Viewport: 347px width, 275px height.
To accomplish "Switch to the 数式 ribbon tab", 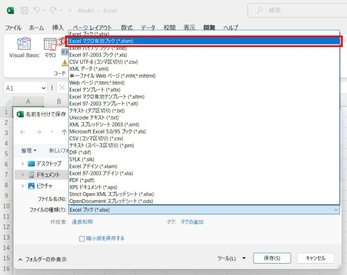I will click(x=126, y=28).
